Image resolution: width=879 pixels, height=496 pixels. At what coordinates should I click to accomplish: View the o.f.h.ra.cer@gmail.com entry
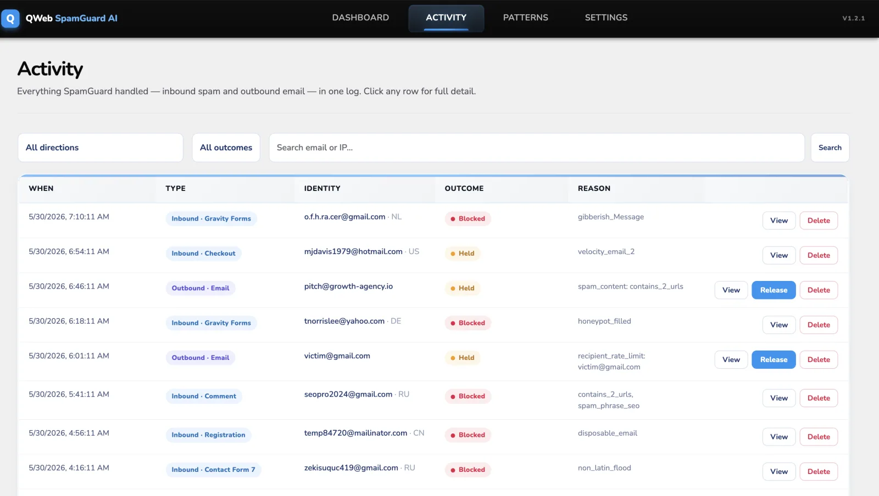pyautogui.click(x=779, y=221)
